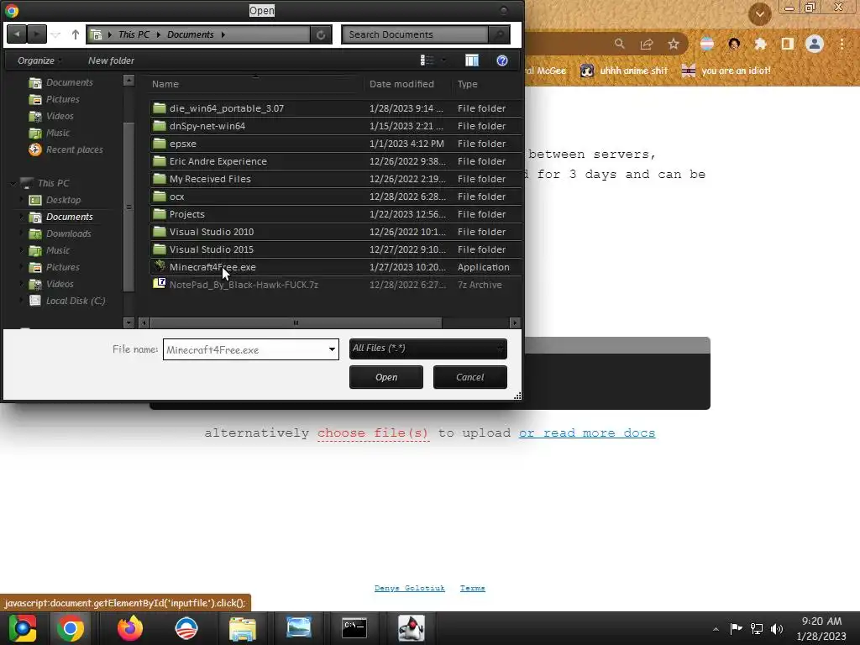This screenshot has width=860, height=645.
Task: Go forward with the dialog's forward arrow
Action: click(36, 34)
